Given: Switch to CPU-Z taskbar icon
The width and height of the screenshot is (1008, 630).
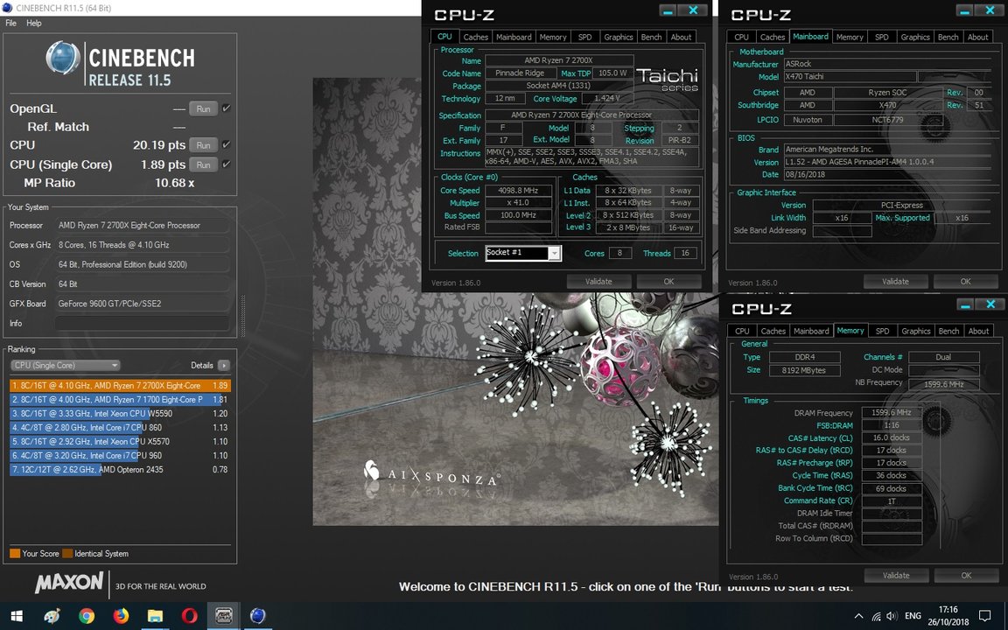Looking at the screenshot, I should click(224, 616).
